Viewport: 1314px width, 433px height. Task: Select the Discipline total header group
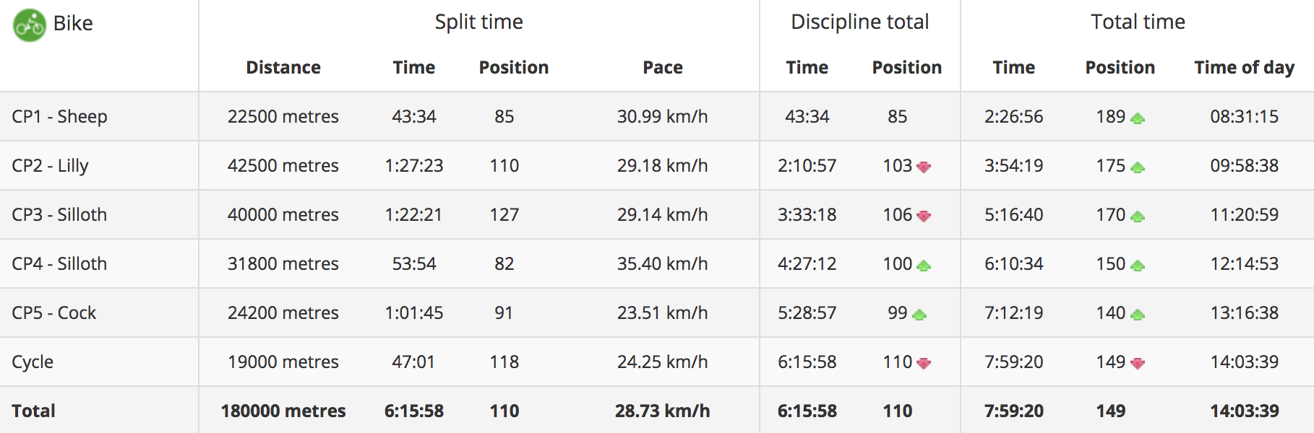(860, 22)
